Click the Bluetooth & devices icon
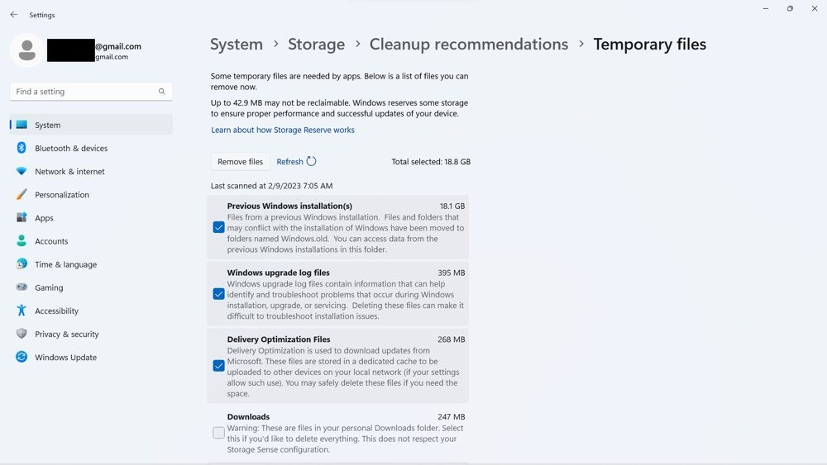The height and width of the screenshot is (465, 827). 22,148
